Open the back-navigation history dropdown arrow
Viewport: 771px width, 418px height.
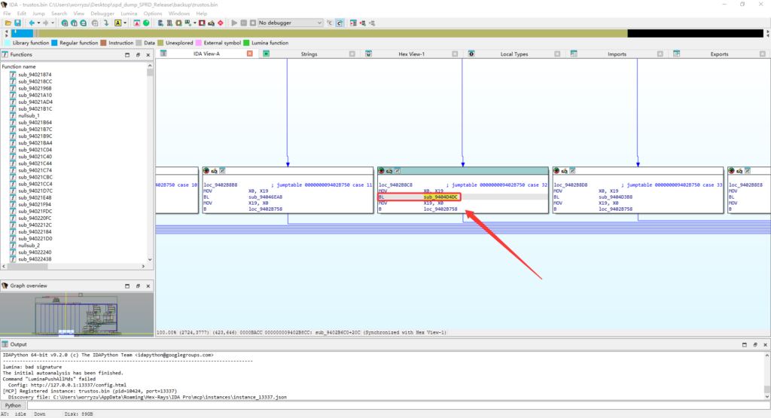click(38, 23)
